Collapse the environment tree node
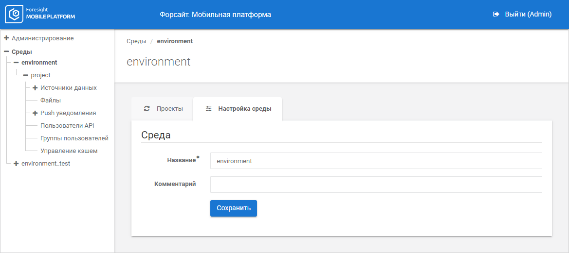The height and width of the screenshot is (253, 569). (16, 63)
